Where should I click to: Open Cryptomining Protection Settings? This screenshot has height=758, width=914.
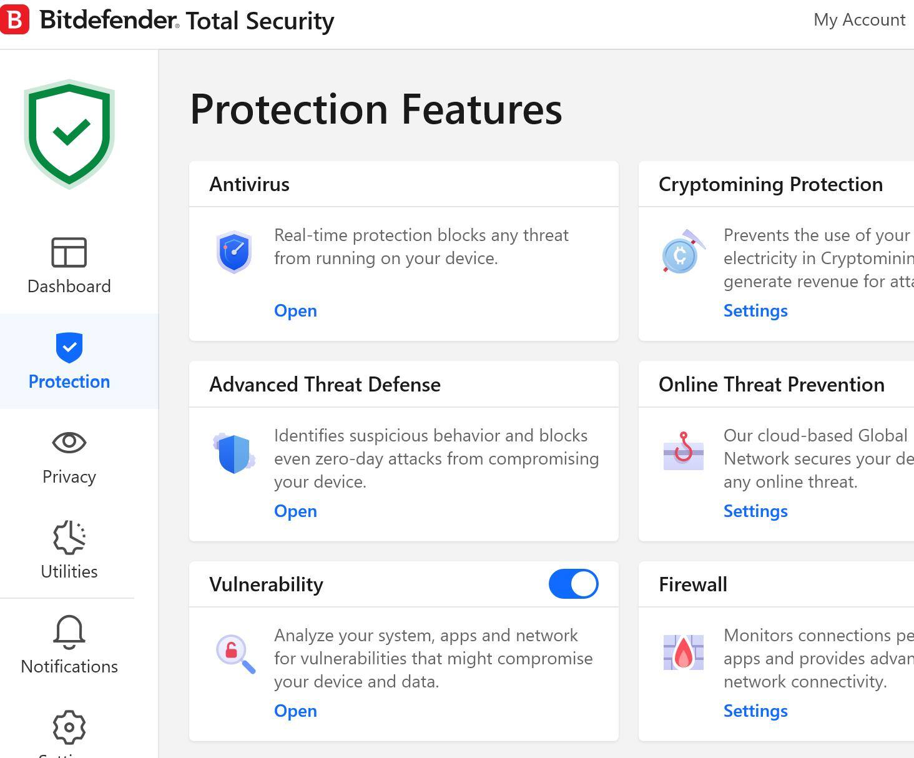point(755,310)
